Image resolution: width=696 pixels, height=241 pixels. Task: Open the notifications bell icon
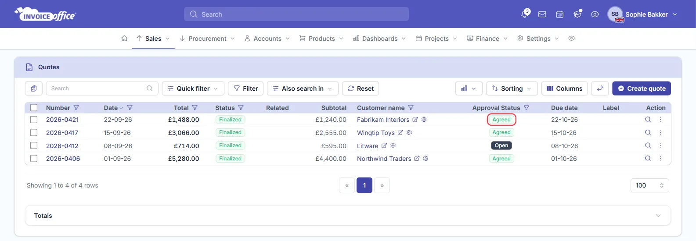click(525, 14)
